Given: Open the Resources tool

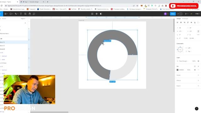Looking at the screenshot, I should (x=25, y=14).
